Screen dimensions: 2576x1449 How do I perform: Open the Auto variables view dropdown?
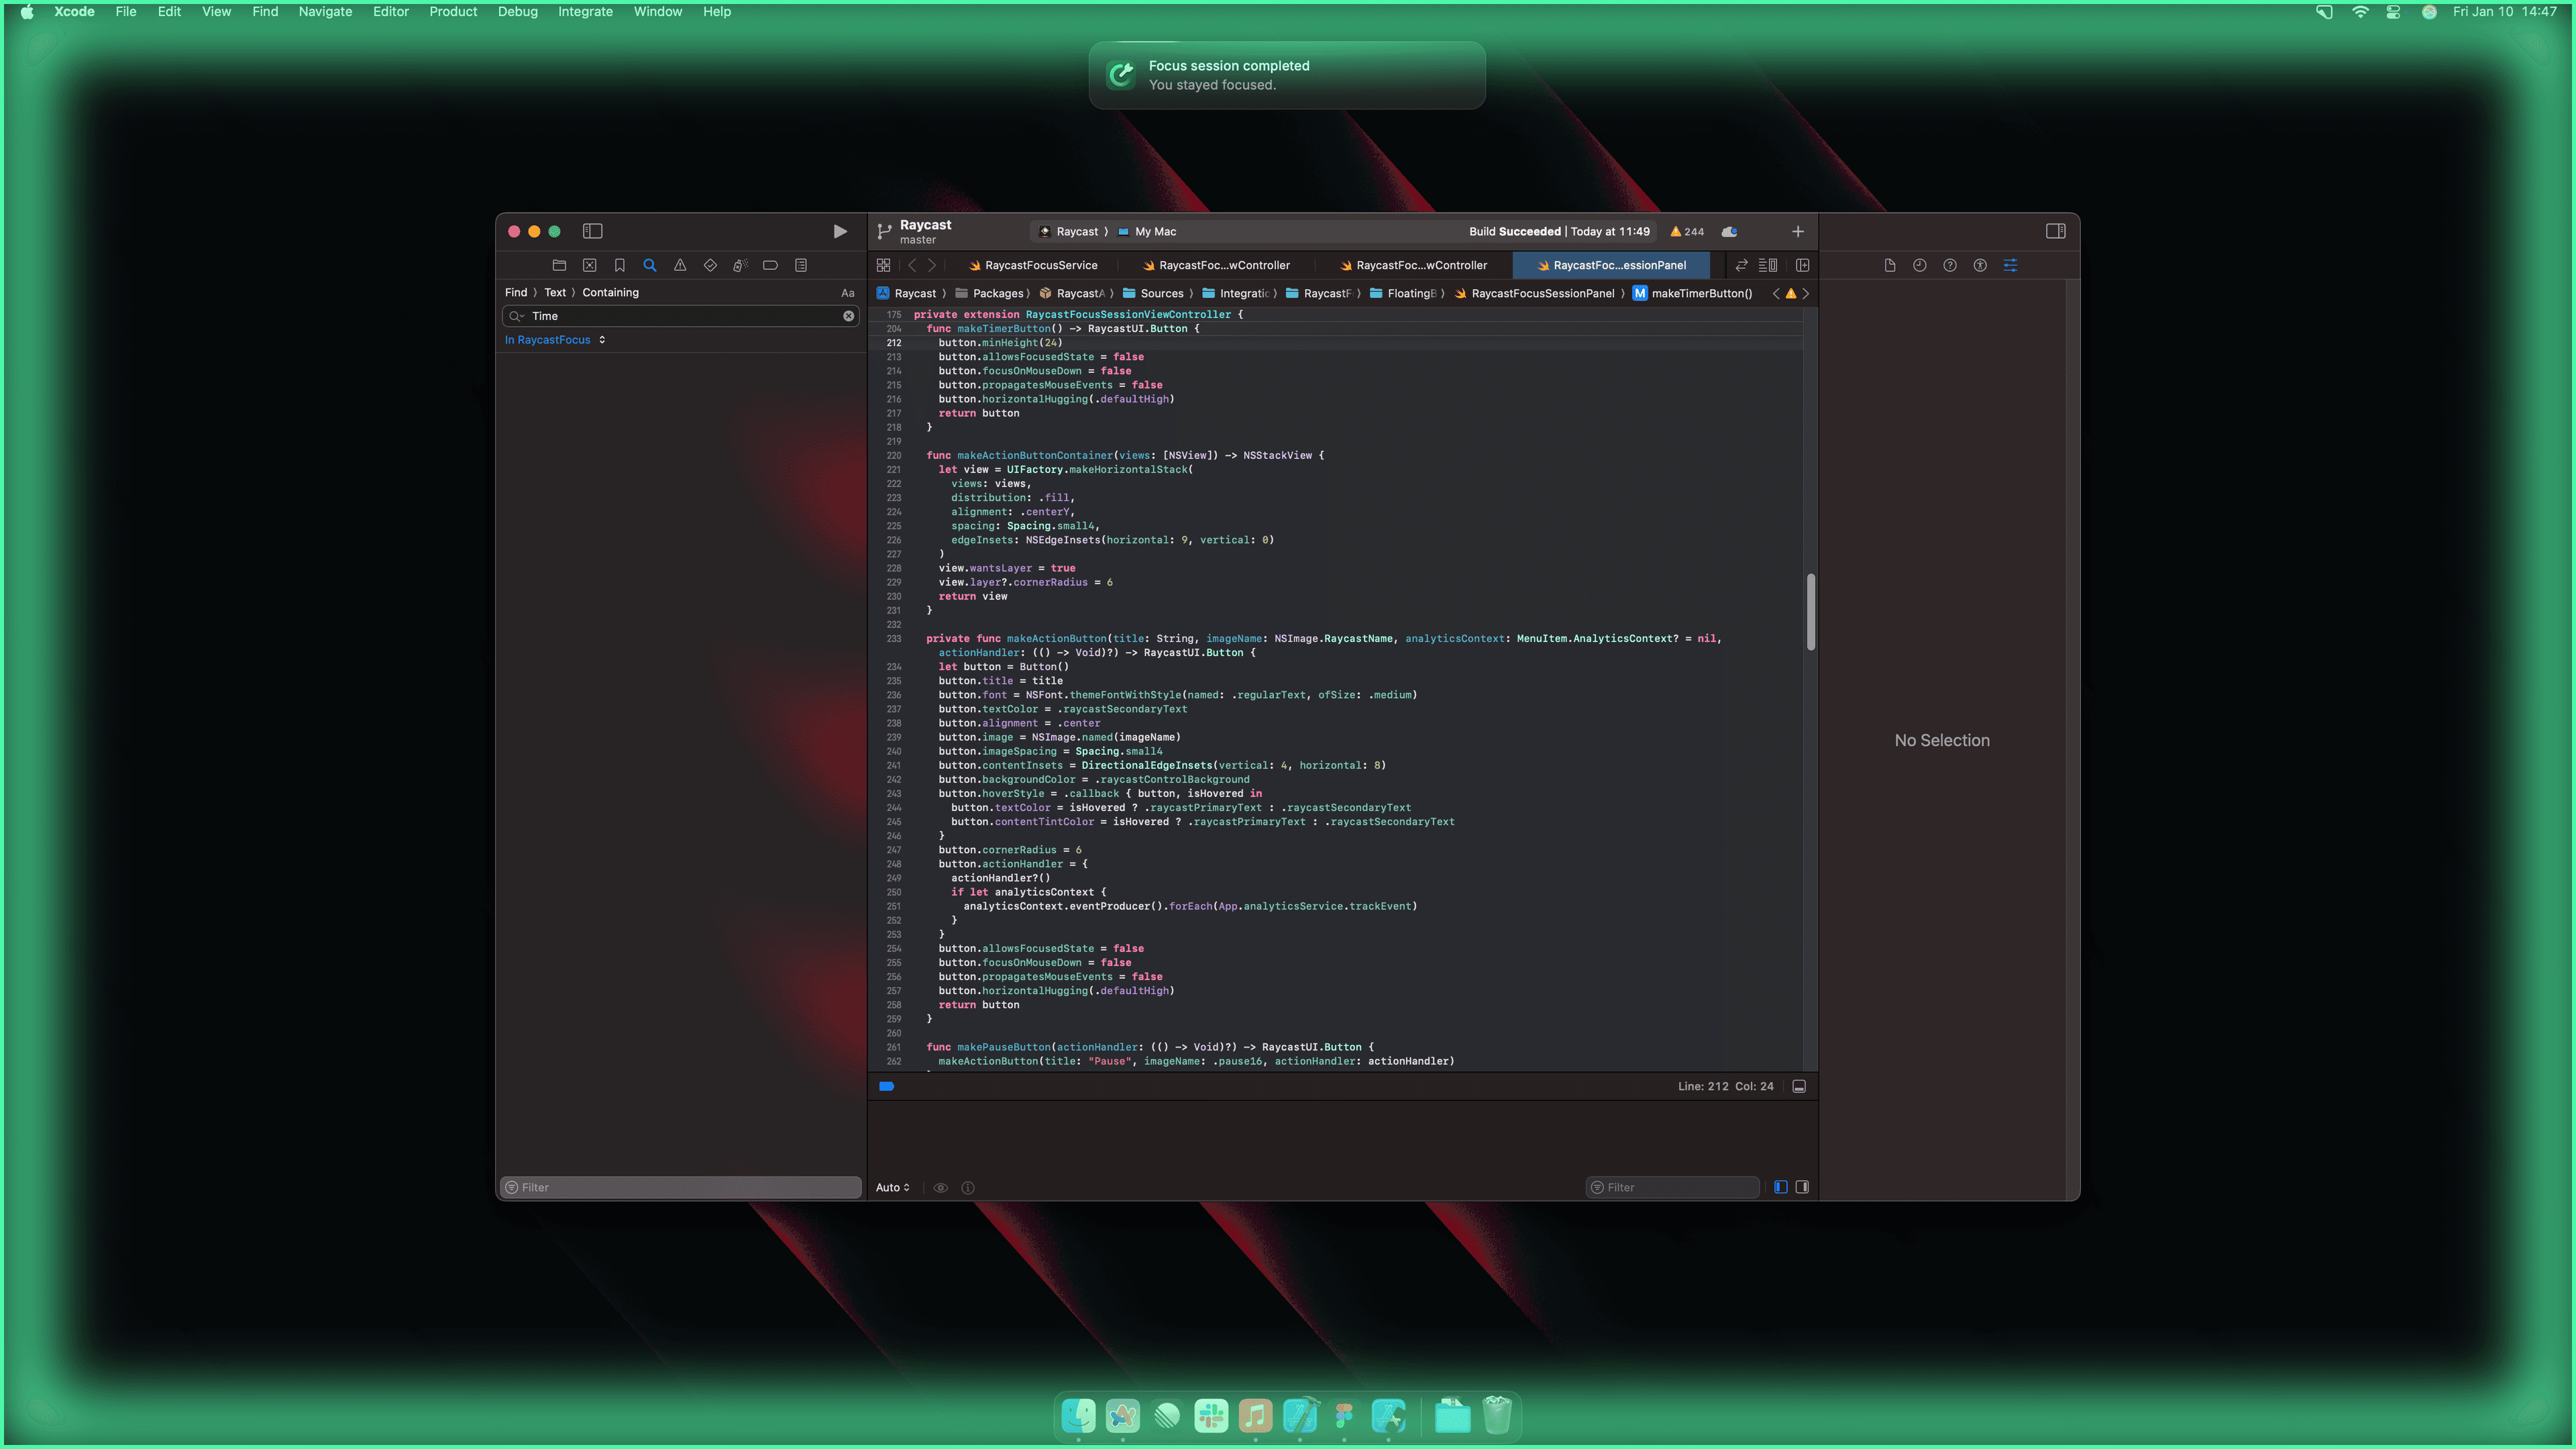pyautogui.click(x=892, y=1187)
